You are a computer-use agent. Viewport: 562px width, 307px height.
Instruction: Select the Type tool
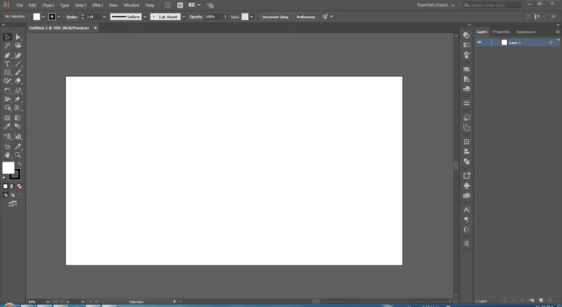7,64
